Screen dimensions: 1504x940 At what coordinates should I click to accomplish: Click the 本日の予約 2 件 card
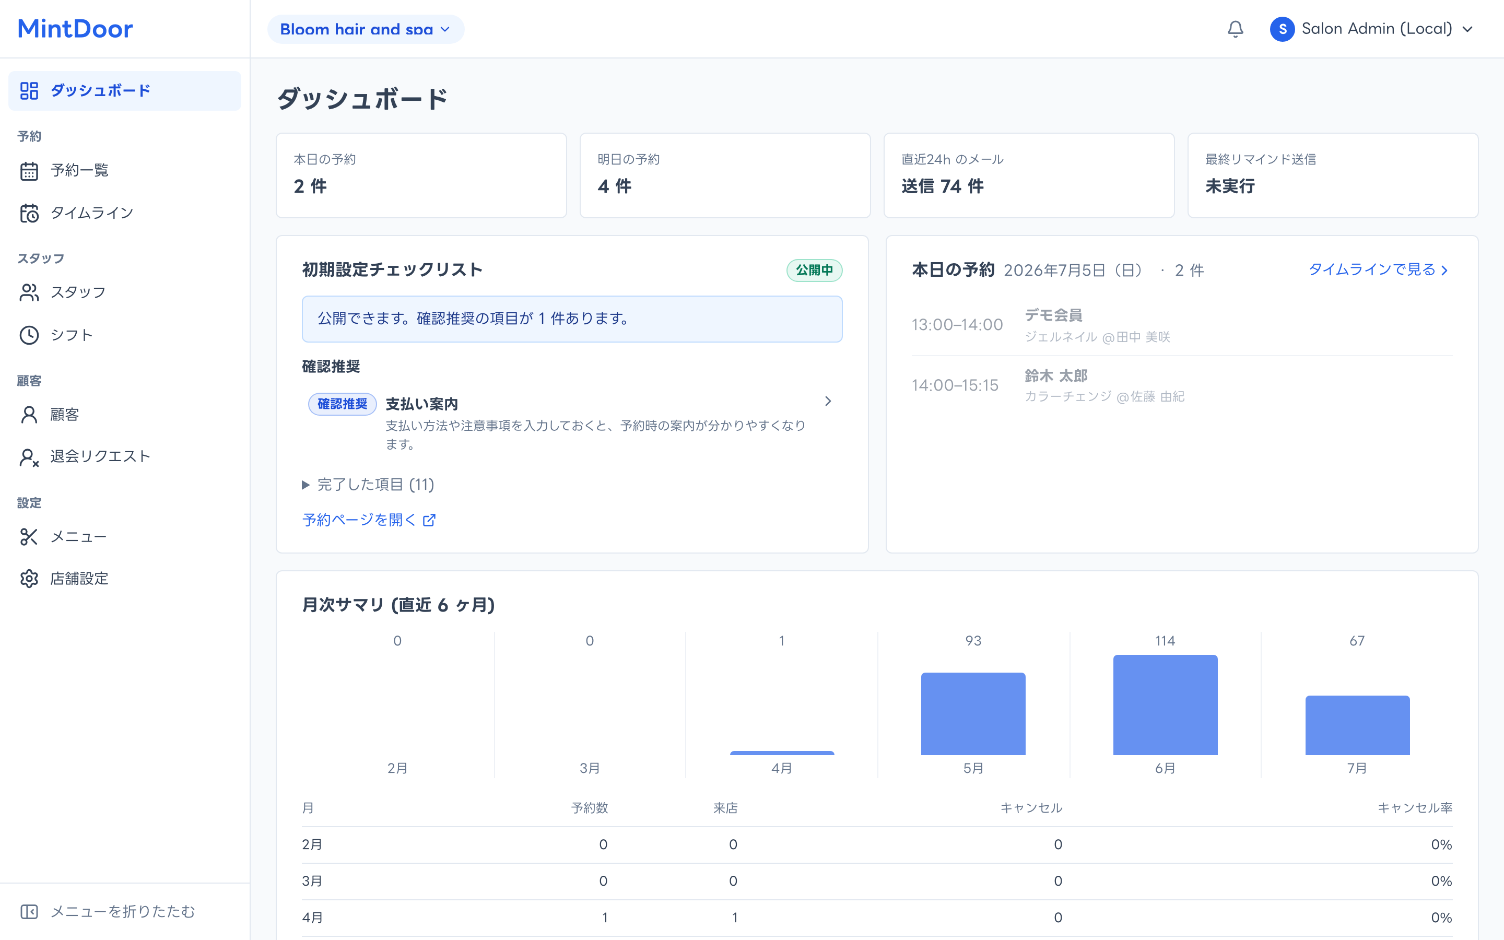421,175
